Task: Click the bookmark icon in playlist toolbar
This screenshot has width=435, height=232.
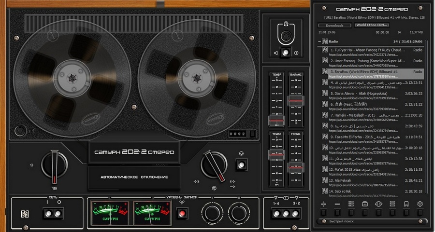Action: (406, 205)
